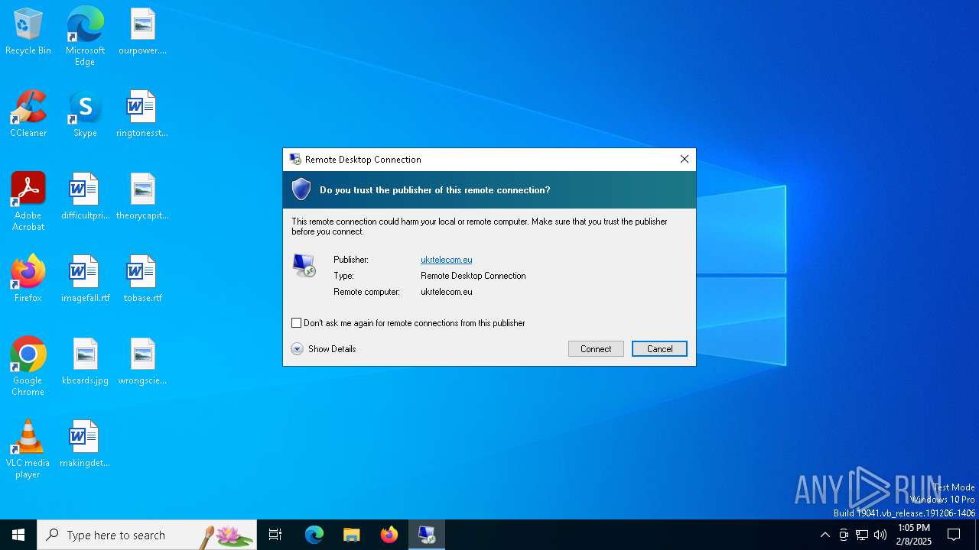Open Microsoft Edge desktop shortcut
This screenshot has height=550, width=979.
tap(85, 36)
